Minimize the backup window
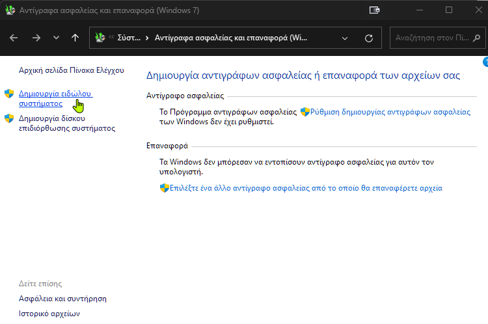Image resolution: width=488 pixels, height=324 pixels. [x=420, y=10]
